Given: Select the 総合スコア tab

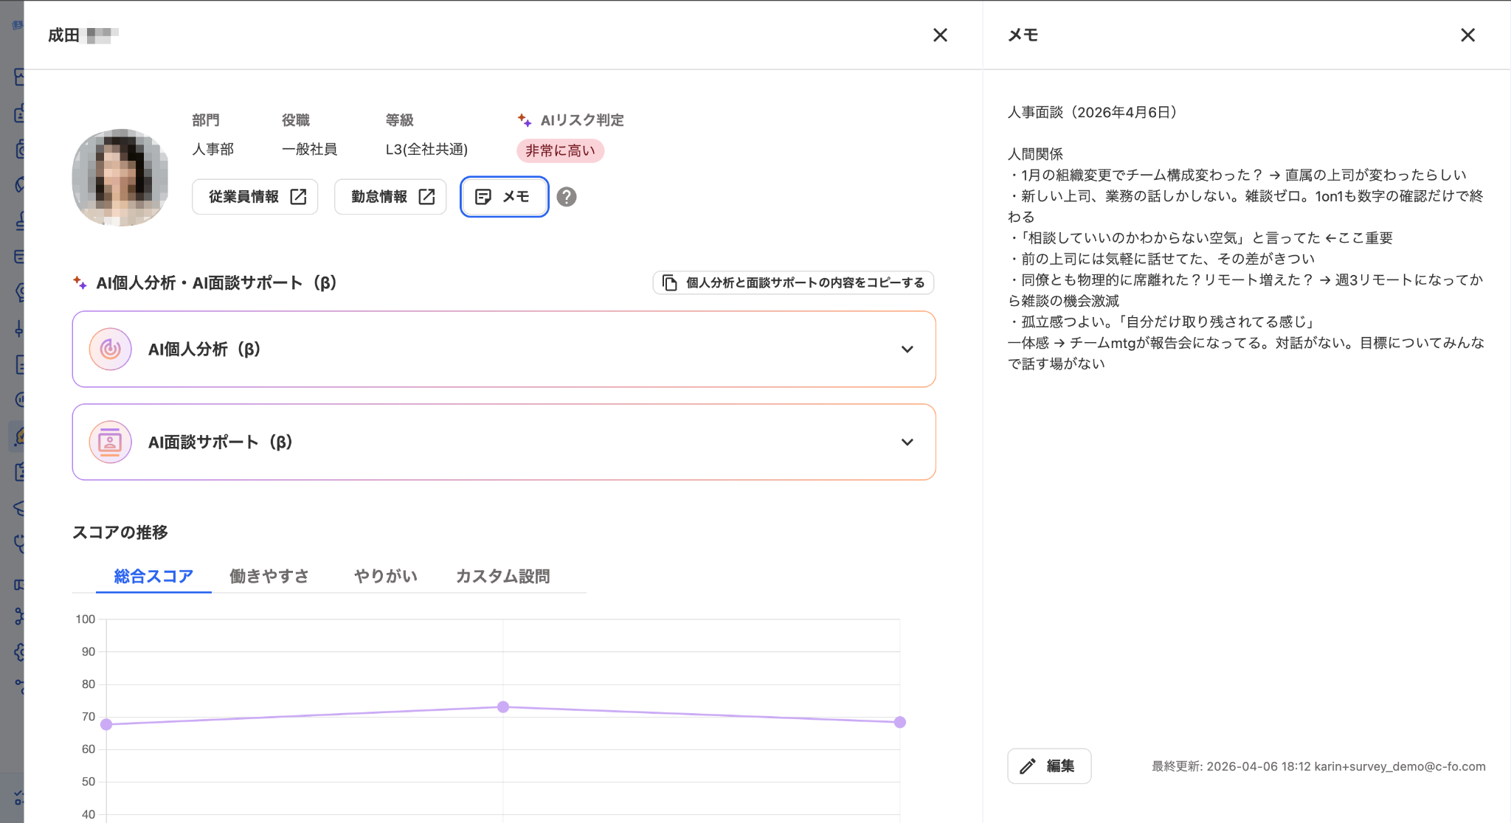Looking at the screenshot, I should point(153,576).
